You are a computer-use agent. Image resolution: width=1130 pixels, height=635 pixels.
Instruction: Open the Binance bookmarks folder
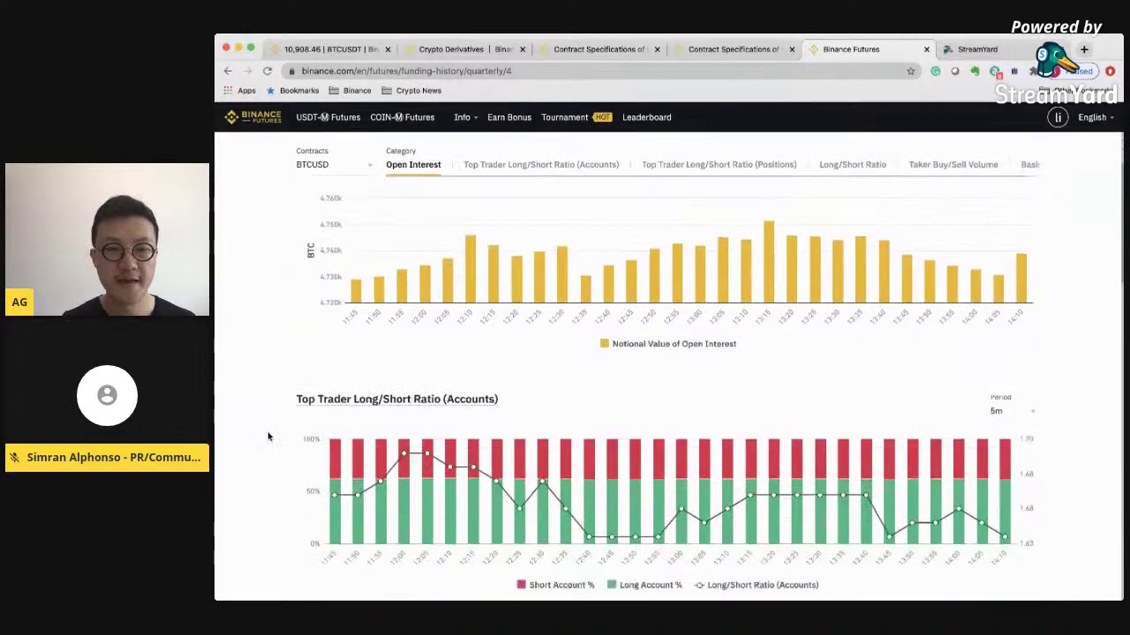pos(350,91)
